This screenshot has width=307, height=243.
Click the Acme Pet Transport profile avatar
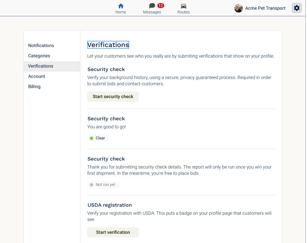tap(238, 8)
